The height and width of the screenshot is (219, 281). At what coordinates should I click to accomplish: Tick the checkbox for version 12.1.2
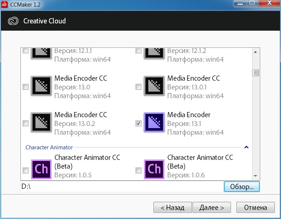[x=138, y=51]
